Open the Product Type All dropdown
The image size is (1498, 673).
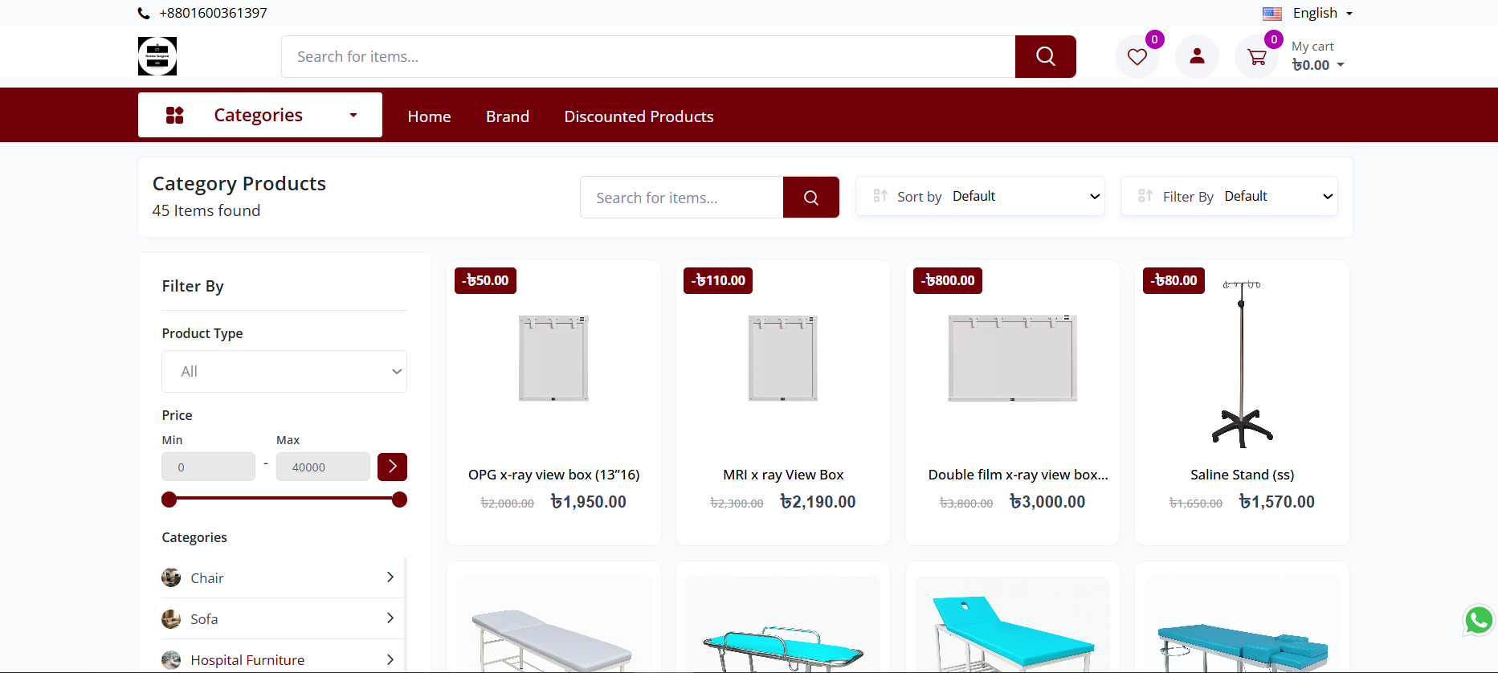click(x=284, y=372)
